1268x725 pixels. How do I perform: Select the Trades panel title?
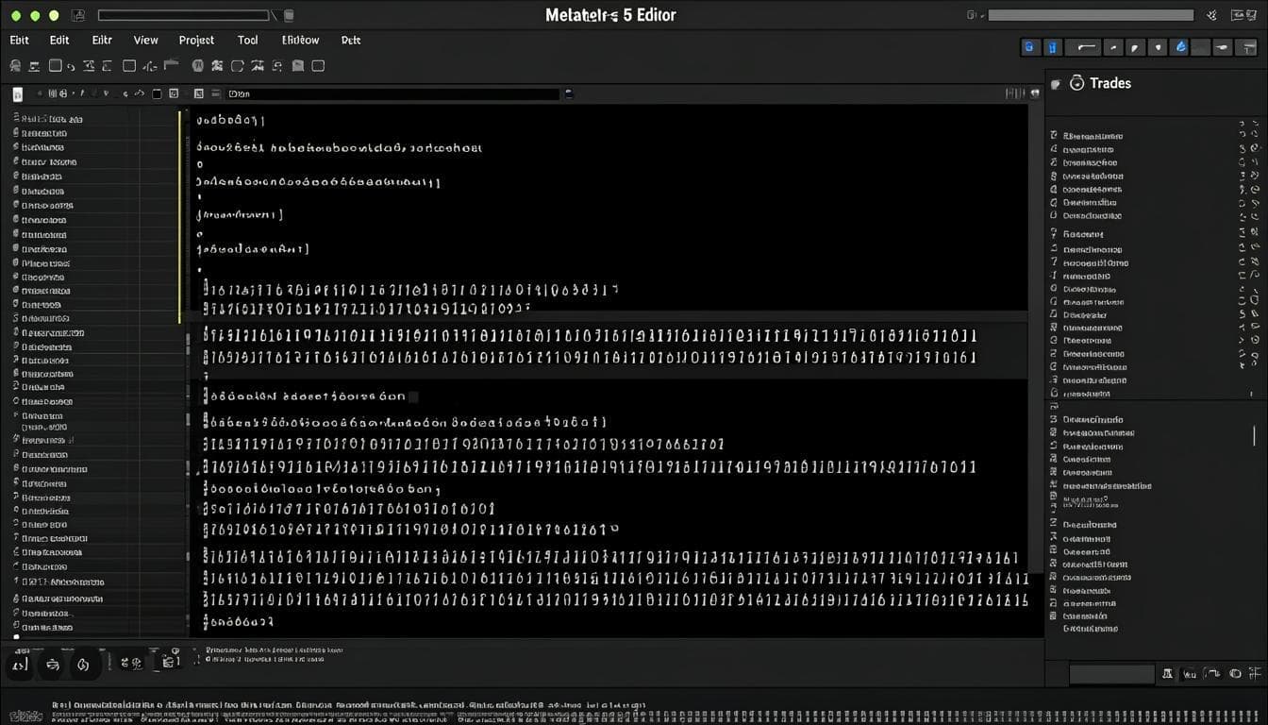(x=1110, y=83)
